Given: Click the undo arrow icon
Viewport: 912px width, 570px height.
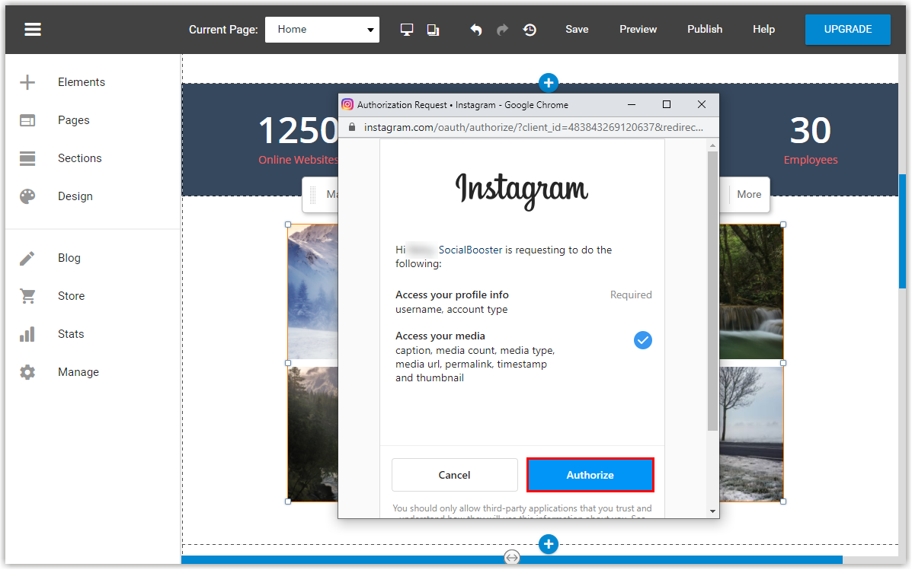Looking at the screenshot, I should 475,30.
